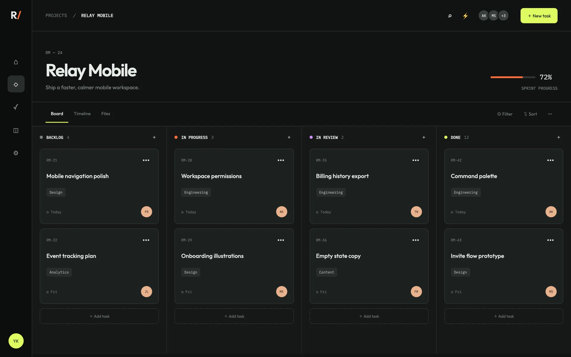
Task: Click JL avatar on Event tracking plan
Action: pyautogui.click(x=147, y=292)
